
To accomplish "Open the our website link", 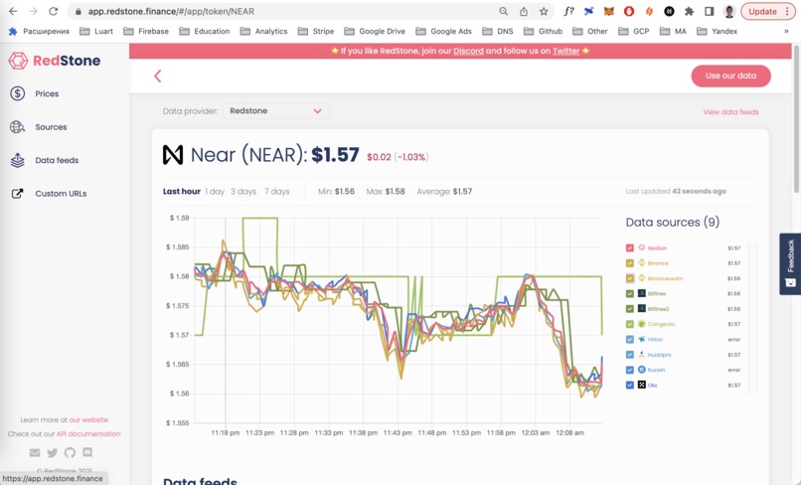I will click(88, 419).
